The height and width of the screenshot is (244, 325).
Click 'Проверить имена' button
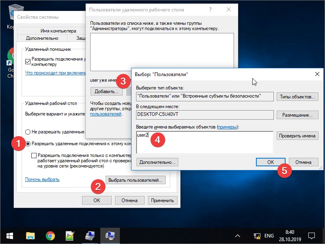297,136
